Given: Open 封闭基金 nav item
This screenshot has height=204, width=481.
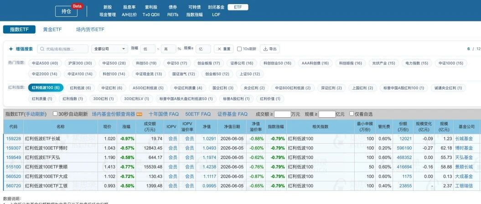Looking at the screenshot, I should click(x=216, y=7).
